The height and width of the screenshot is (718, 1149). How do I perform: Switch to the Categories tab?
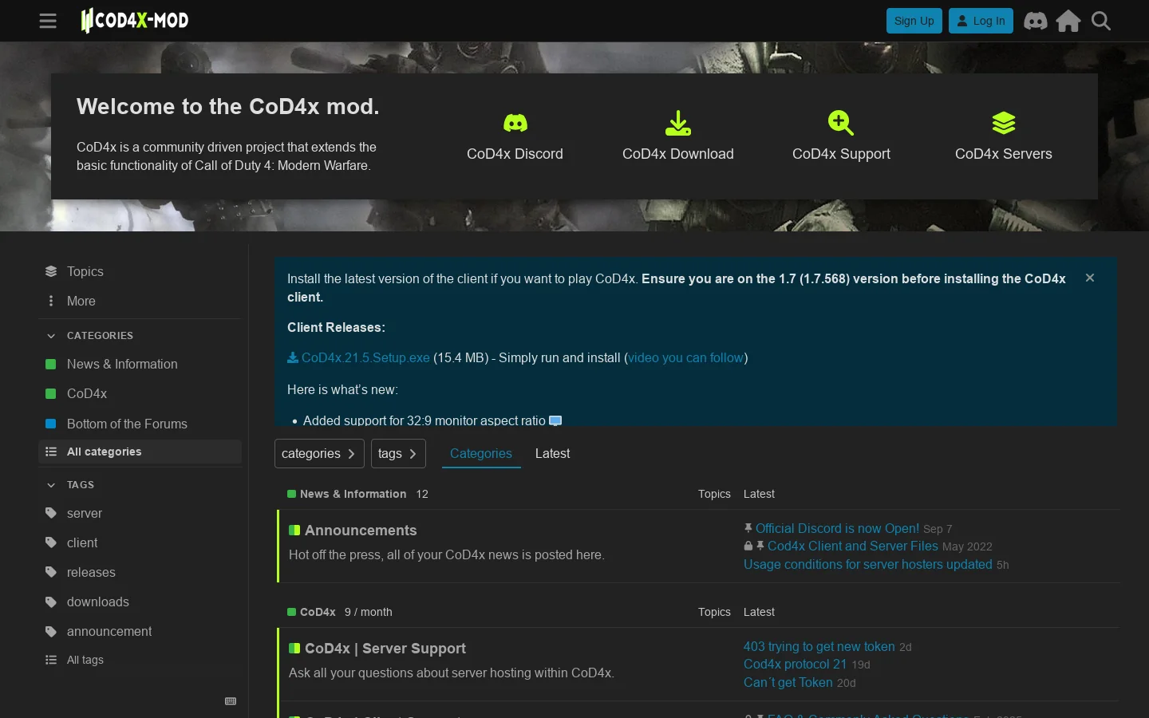click(x=481, y=453)
